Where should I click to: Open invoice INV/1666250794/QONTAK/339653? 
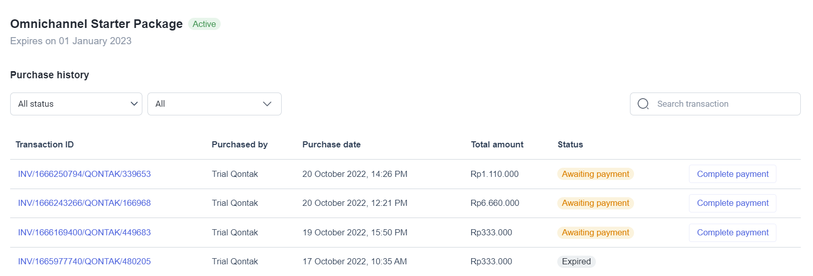(84, 174)
